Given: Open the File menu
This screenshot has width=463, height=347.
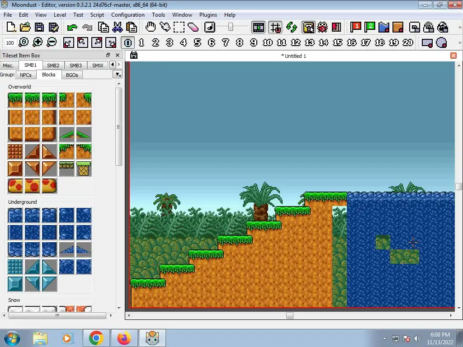Looking at the screenshot, I should pyautogui.click(x=8, y=15).
